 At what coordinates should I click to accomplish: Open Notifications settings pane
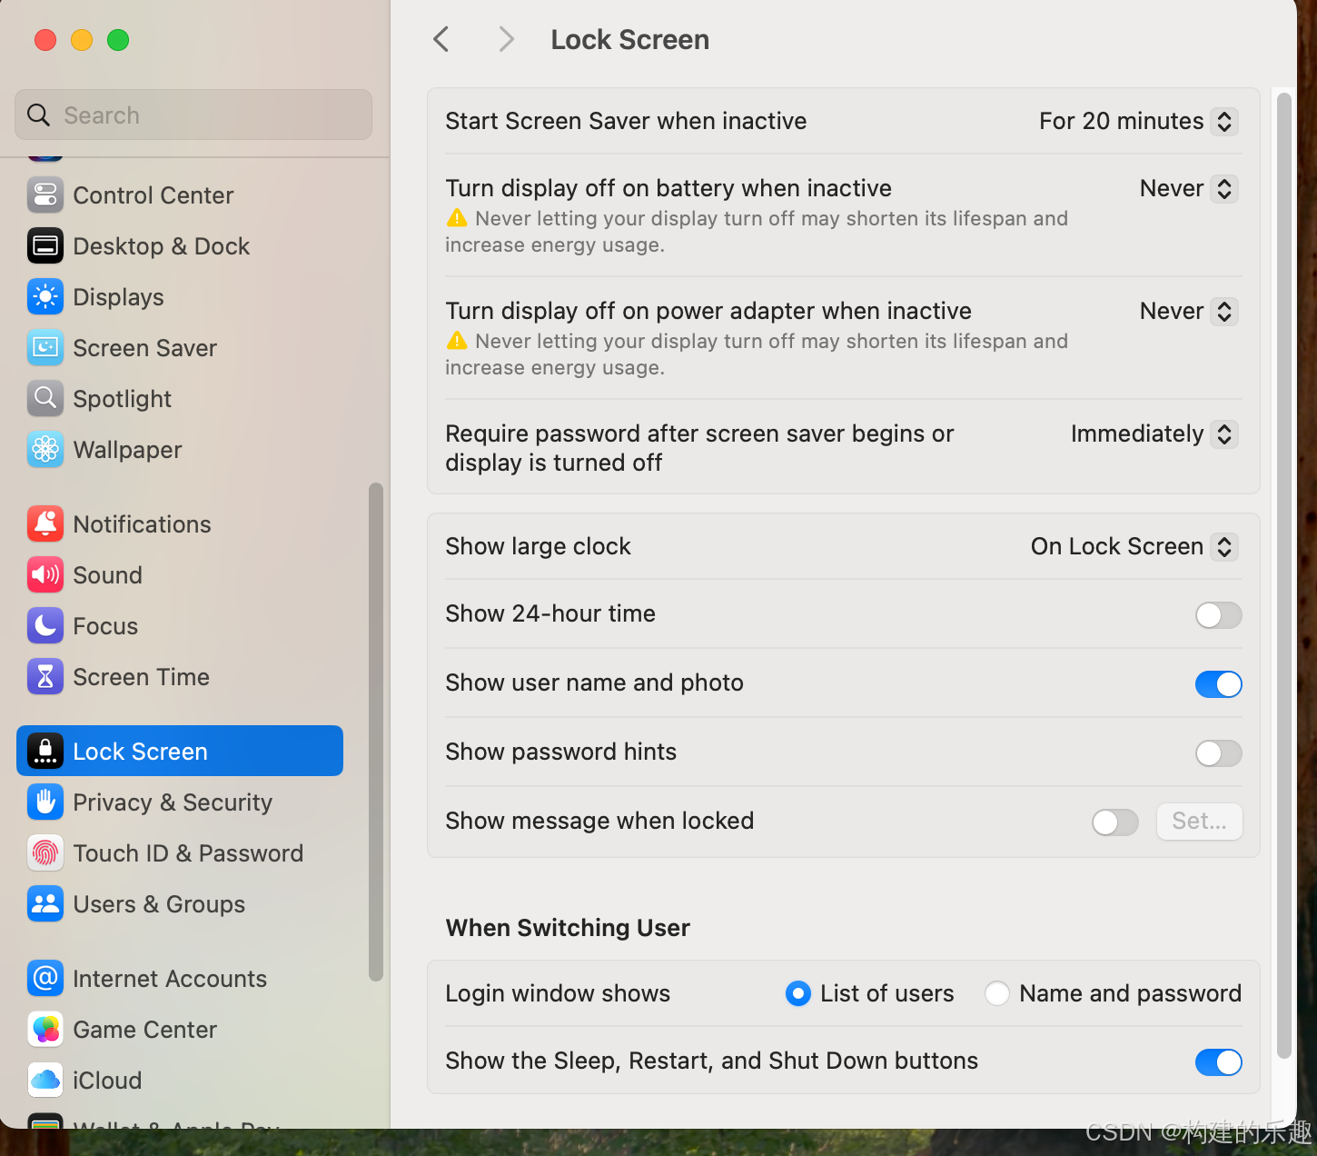[180, 523]
